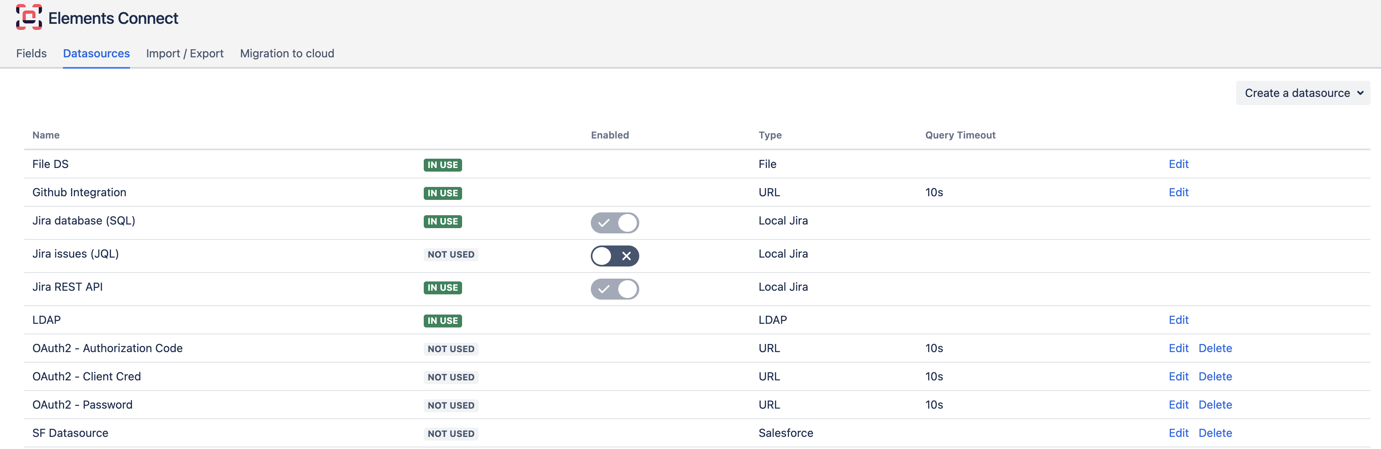This screenshot has width=1381, height=449.
Task: Edit OAuth2 - Client Cred datasource
Action: click(x=1178, y=377)
